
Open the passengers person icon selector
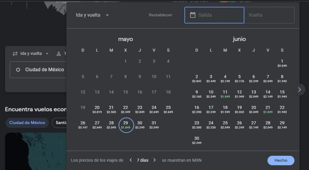(x=59, y=54)
